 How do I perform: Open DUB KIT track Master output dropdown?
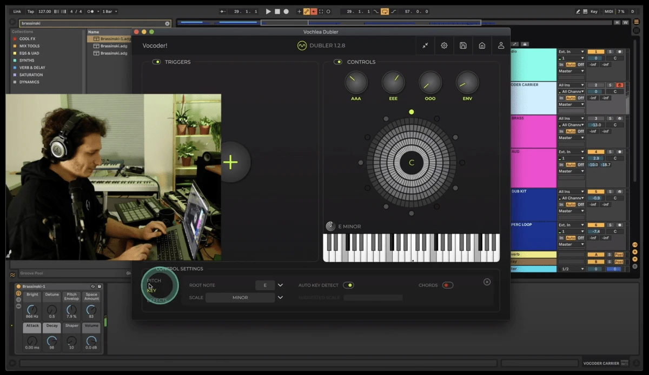(572, 211)
